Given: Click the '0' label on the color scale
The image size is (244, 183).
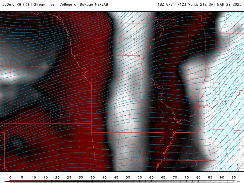Looking at the screenshot, I should click(10, 178).
